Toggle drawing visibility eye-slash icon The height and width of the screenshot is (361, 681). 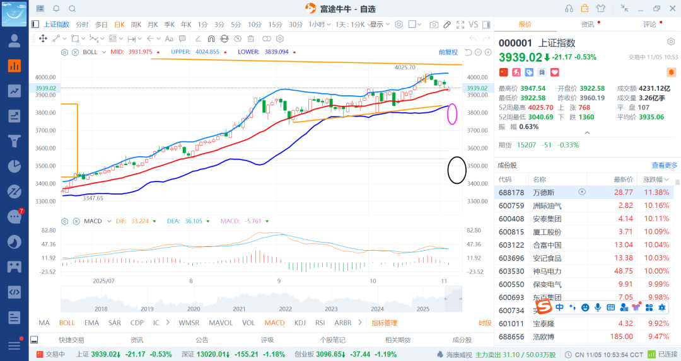[238, 38]
